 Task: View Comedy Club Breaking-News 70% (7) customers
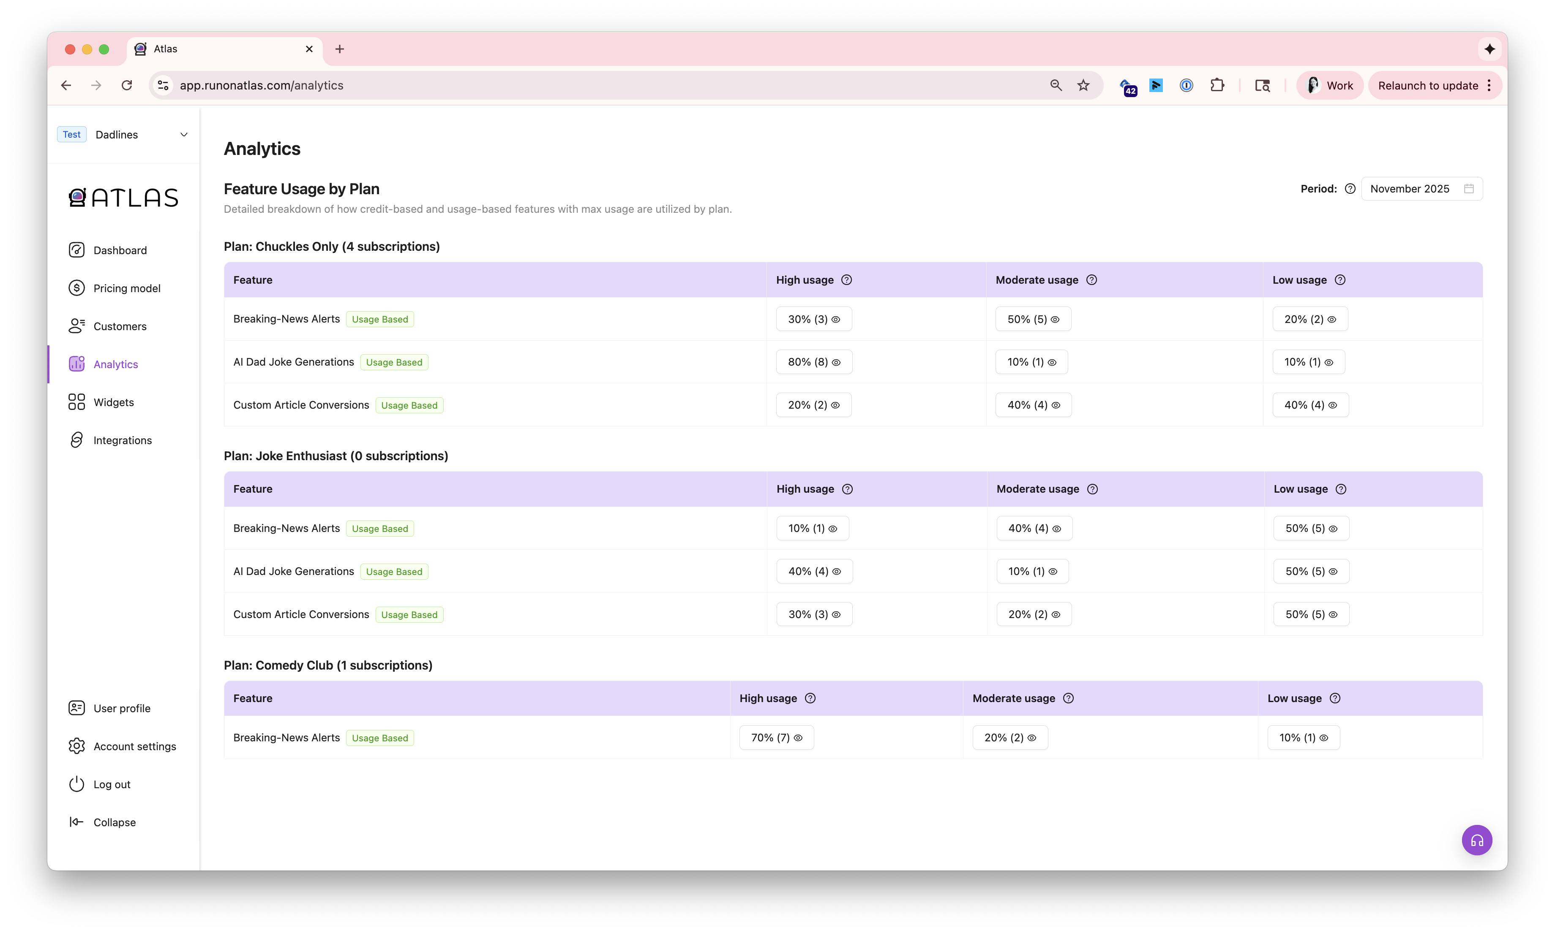(x=776, y=738)
